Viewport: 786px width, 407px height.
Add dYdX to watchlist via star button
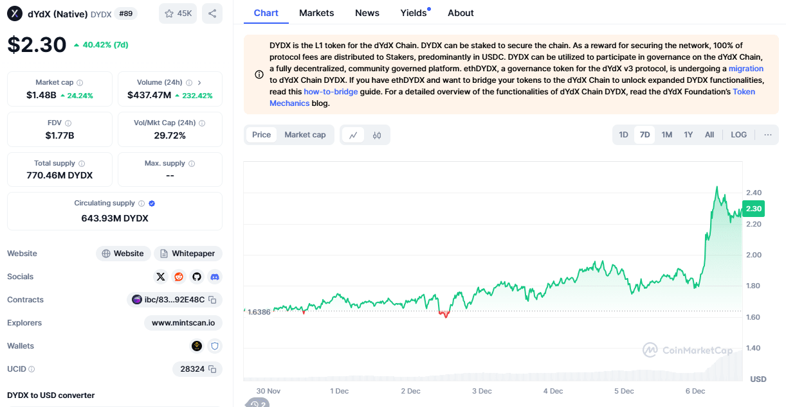point(178,13)
